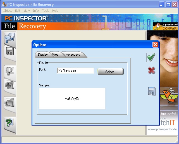Close the Options dialog
179x144 pixels.
[155, 45]
